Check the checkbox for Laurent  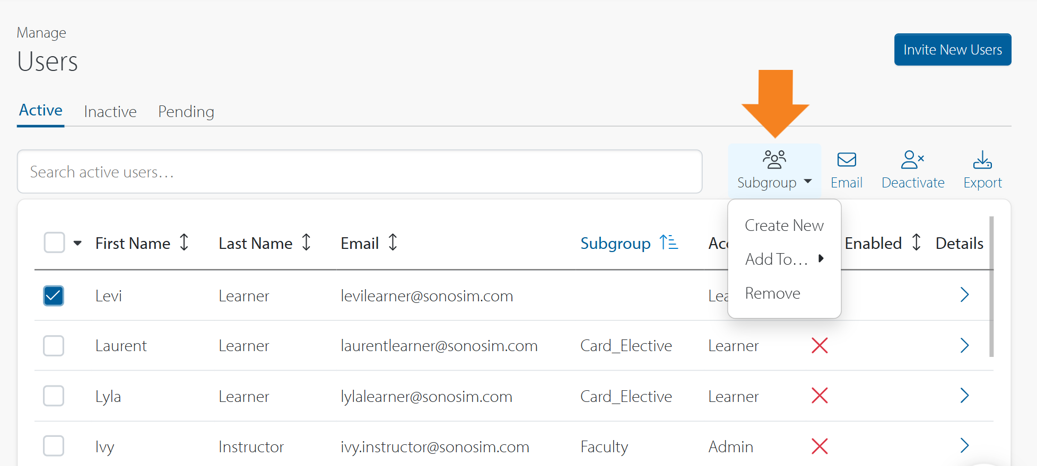click(54, 346)
